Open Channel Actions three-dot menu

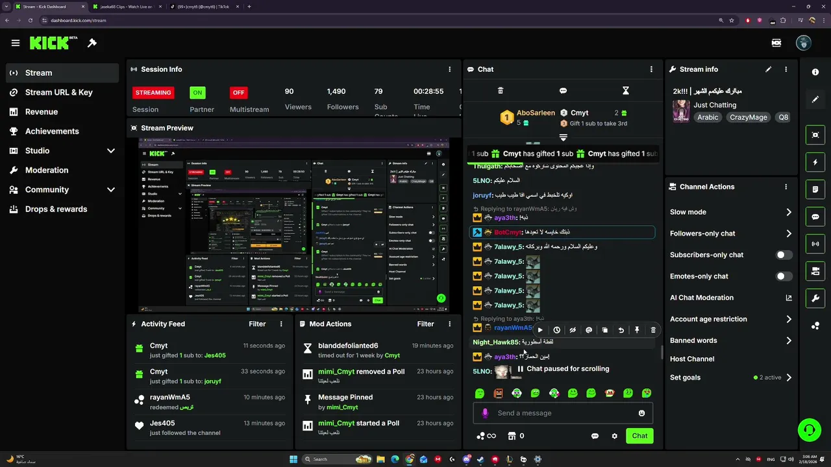(786, 187)
